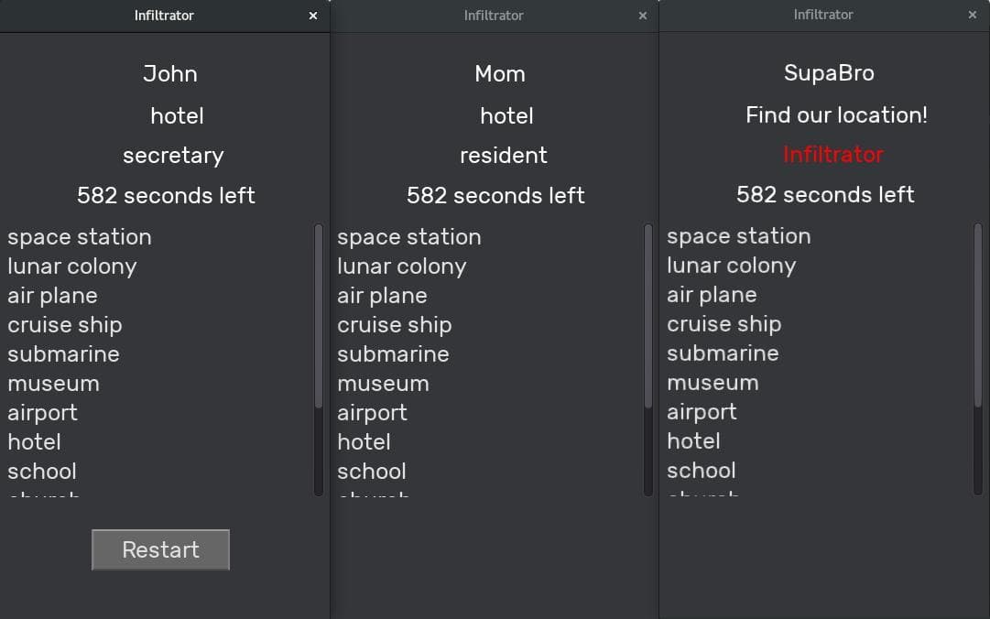Close John's Infiltrator window
Screen dimensions: 990x619
(313, 16)
